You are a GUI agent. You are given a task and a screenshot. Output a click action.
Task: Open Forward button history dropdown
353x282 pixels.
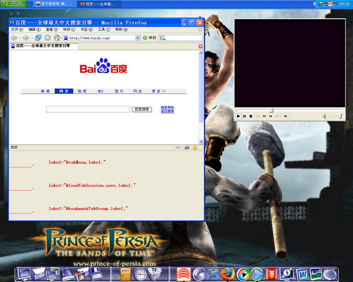point(32,38)
